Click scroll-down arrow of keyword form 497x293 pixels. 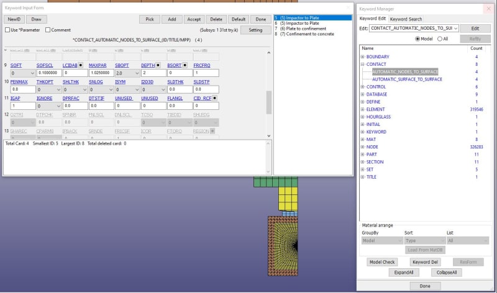(269, 135)
